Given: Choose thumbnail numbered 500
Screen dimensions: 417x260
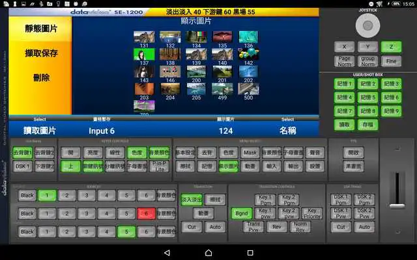Looking at the screenshot, I should coord(248,89).
